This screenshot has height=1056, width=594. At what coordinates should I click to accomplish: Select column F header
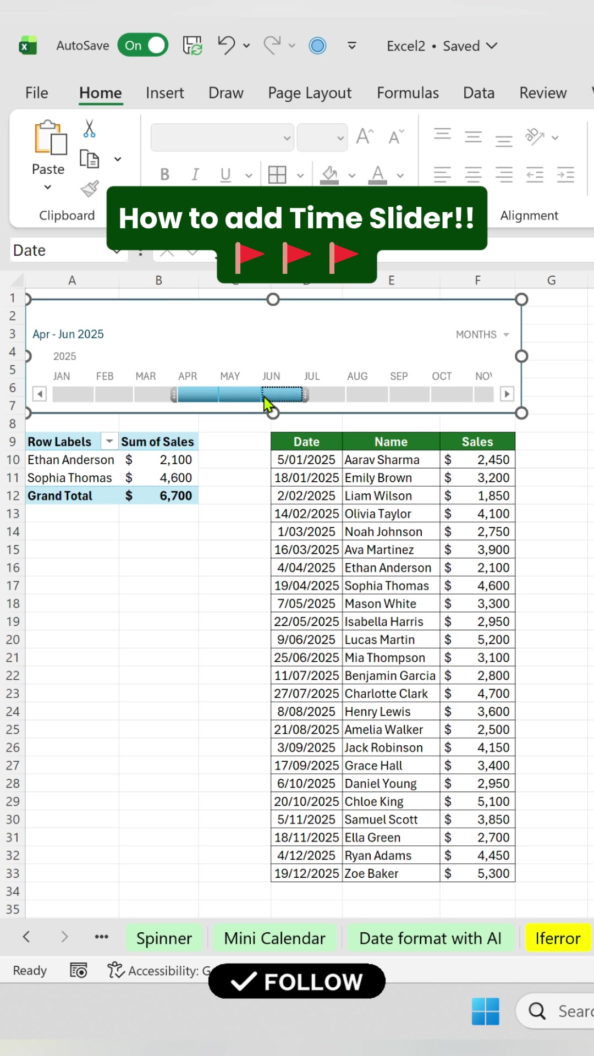tap(477, 280)
